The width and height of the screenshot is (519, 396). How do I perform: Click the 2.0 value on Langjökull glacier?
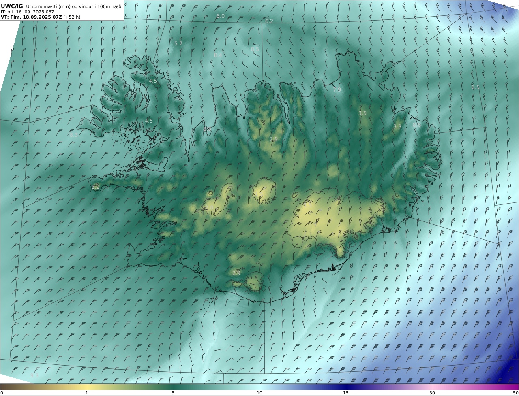[210, 207]
